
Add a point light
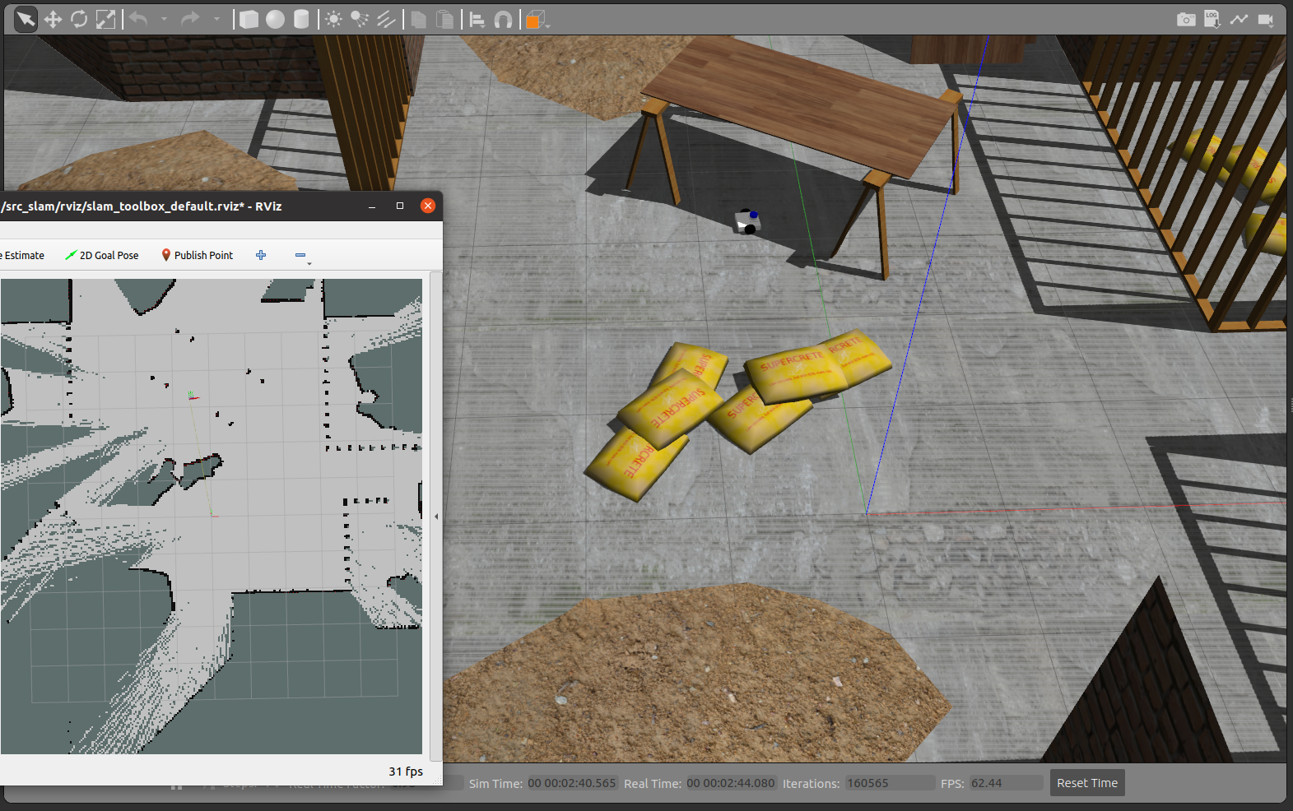click(333, 19)
